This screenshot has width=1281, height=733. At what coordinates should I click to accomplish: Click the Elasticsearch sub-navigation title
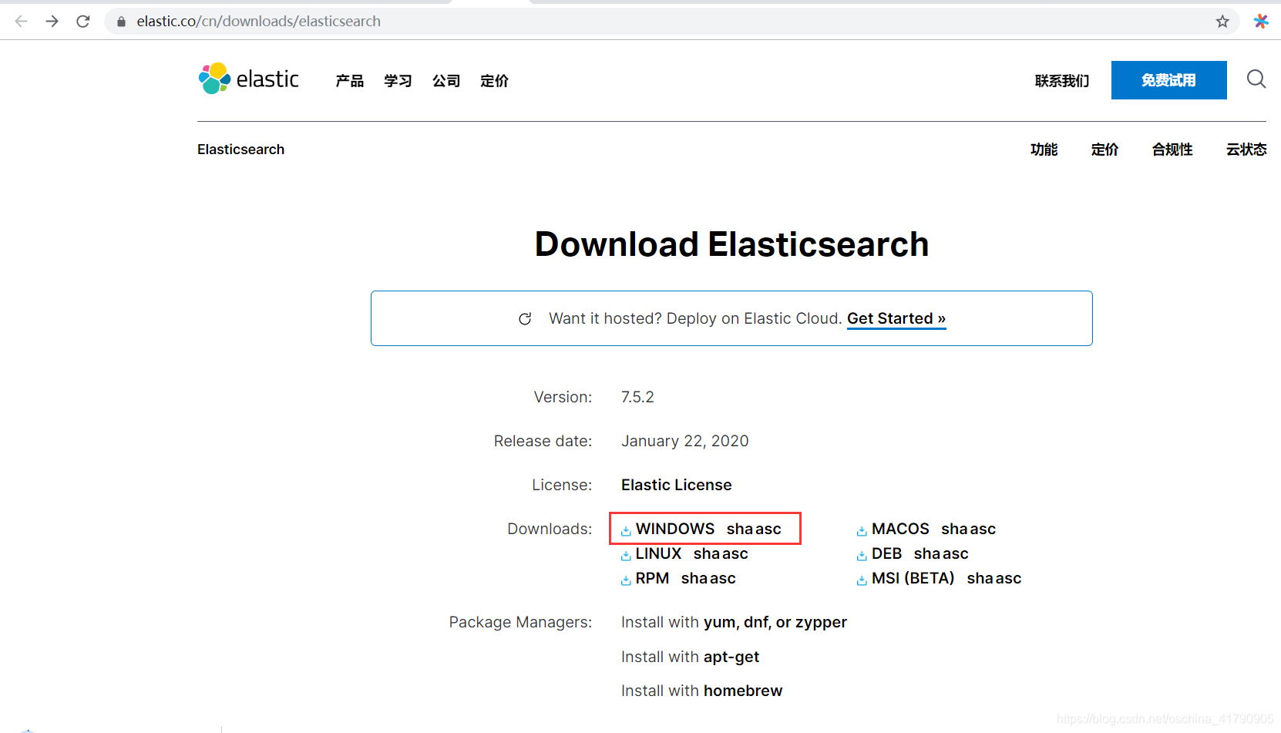(240, 150)
